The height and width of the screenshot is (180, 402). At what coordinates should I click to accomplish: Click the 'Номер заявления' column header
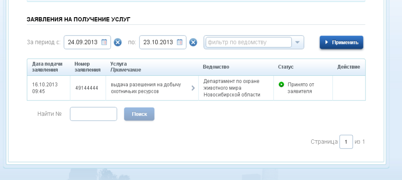click(x=88, y=67)
